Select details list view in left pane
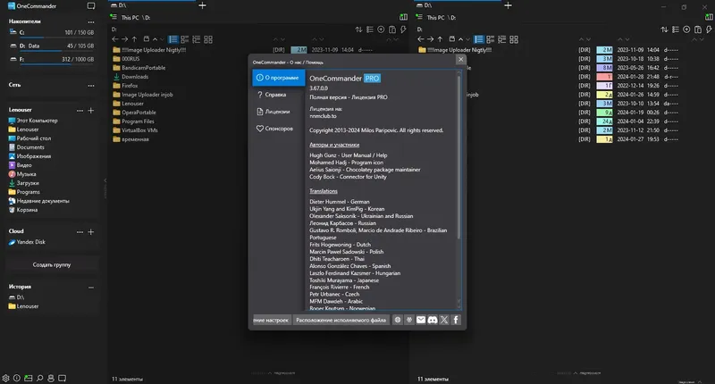715x384 pixels. (x=172, y=39)
